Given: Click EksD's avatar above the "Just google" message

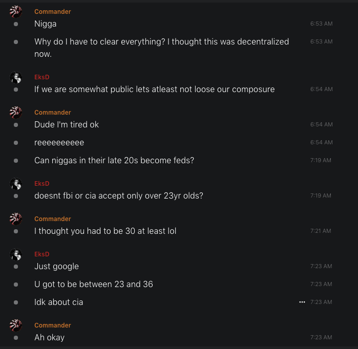Looking at the screenshot, I should click(16, 254).
